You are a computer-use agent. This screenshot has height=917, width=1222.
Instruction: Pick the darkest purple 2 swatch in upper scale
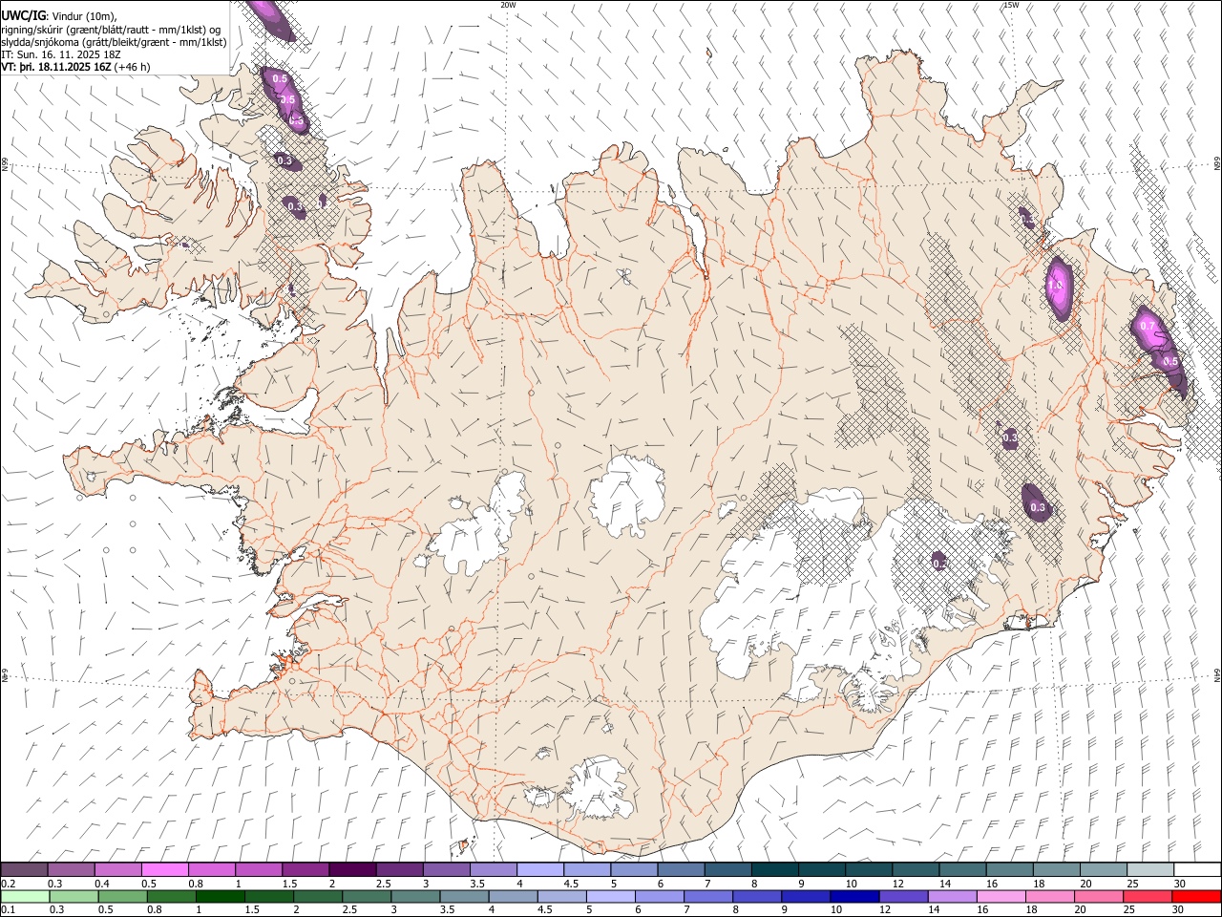(351, 870)
